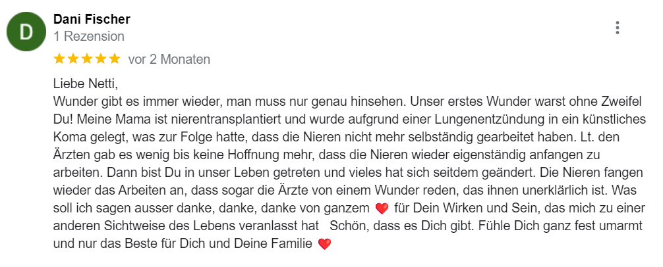Select the second rating star
The height and width of the screenshot is (267, 663).
coord(74,59)
